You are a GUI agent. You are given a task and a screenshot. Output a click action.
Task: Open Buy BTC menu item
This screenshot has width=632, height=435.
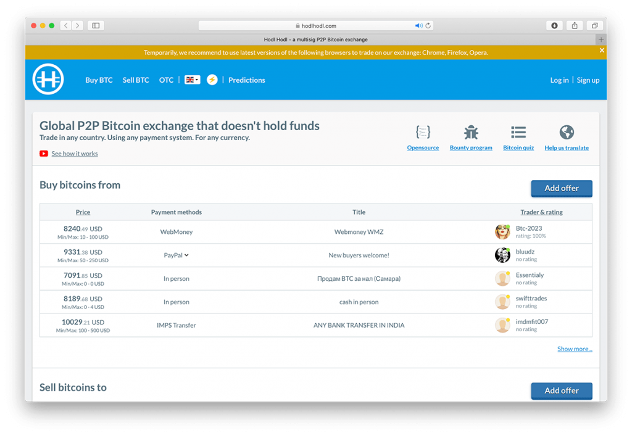point(99,80)
